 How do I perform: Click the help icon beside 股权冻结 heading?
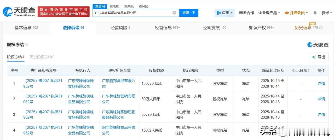[x=26, y=45]
